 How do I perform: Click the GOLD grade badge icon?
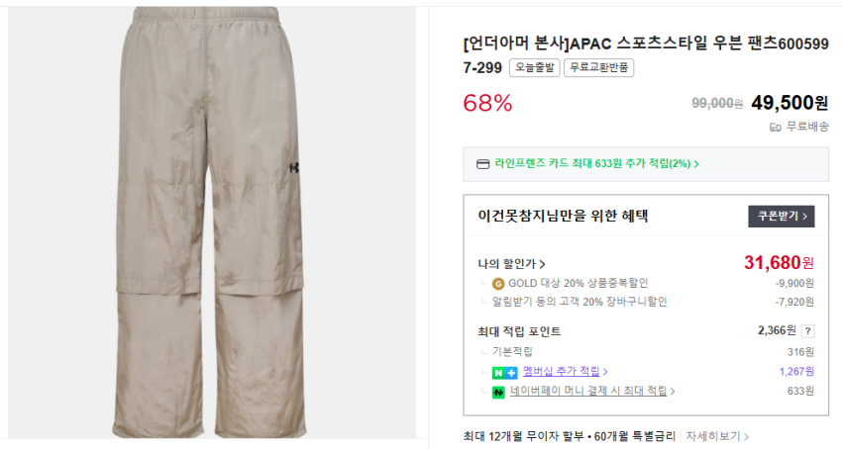click(498, 283)
